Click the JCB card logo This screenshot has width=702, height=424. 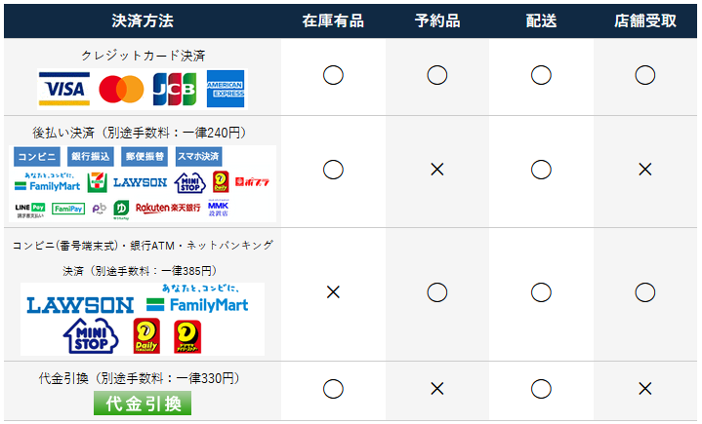175,89
